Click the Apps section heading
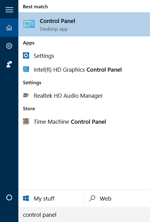This screenshot has width=150, height=222. 29,43
